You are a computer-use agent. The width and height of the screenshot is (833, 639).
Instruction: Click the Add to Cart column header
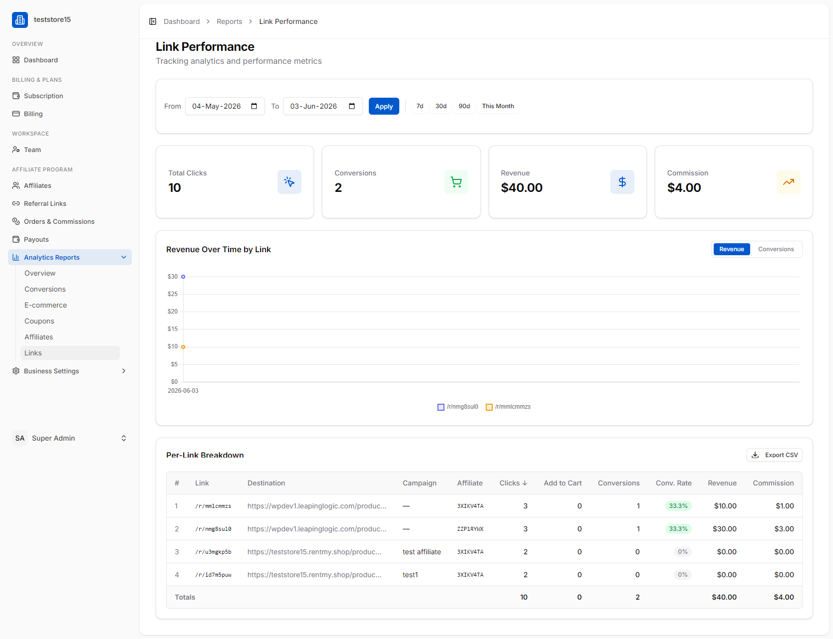(563, 483)
